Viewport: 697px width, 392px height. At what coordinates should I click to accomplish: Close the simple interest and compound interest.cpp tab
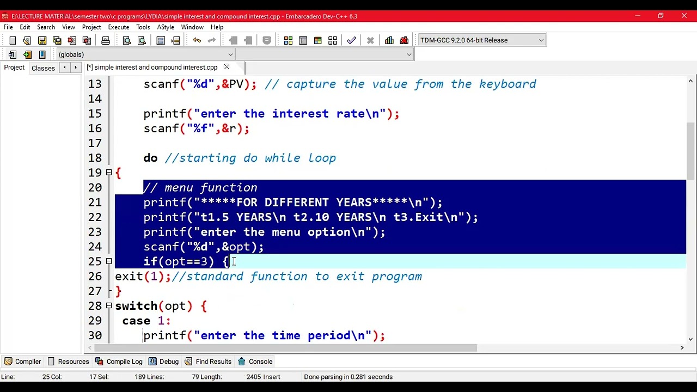click(x=227, y=68)
